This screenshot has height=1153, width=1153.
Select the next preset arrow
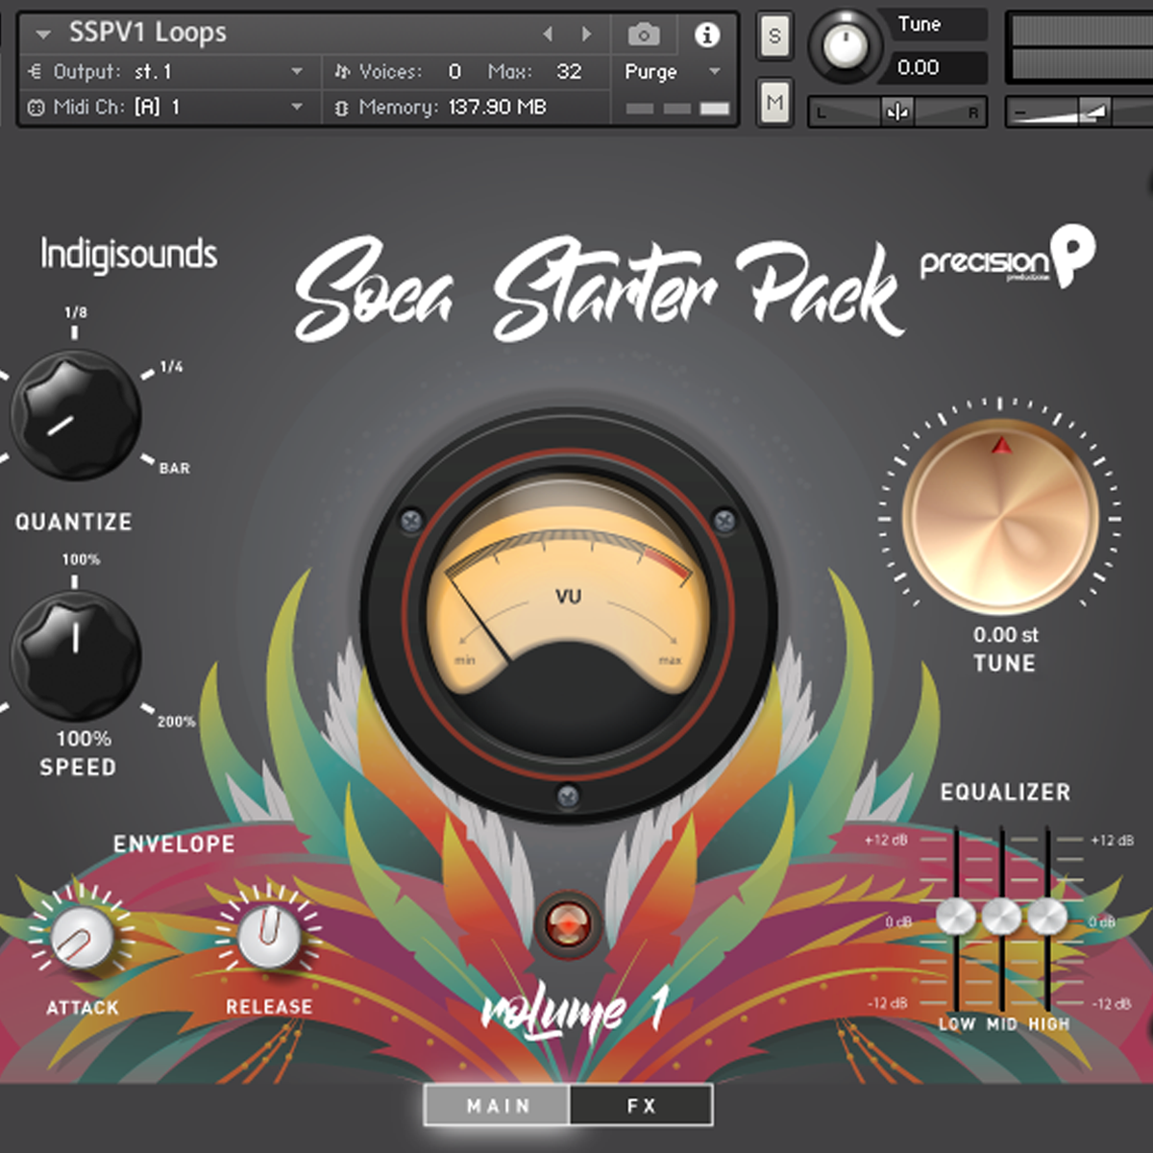tap(586, 33)
